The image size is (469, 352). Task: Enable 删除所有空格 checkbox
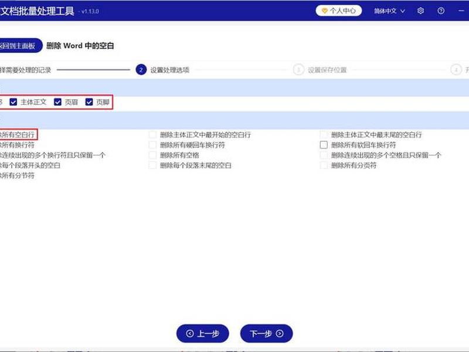tap(152, 155)
